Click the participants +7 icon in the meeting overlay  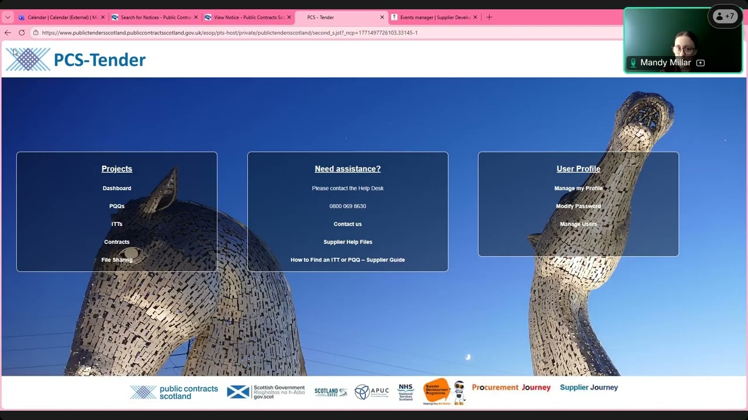click(x=725, y=16)
